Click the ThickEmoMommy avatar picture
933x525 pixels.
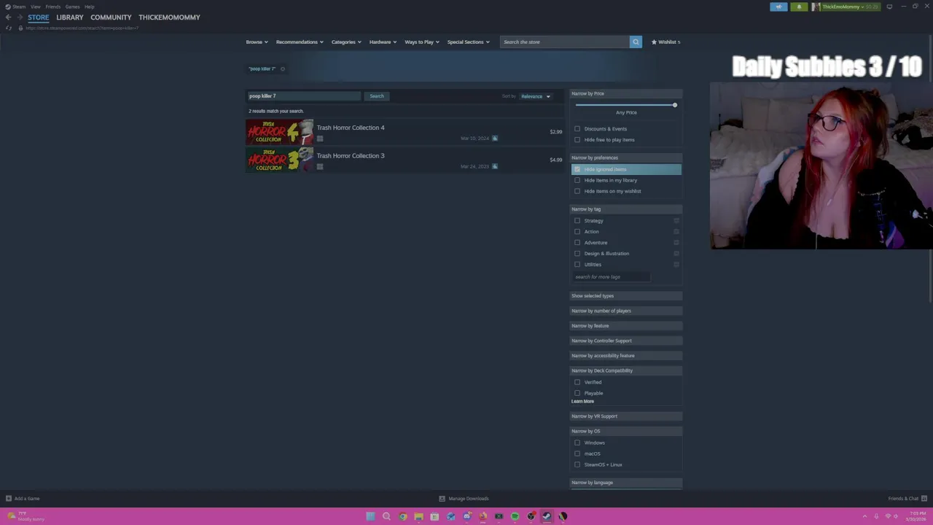tap(816, 7)
